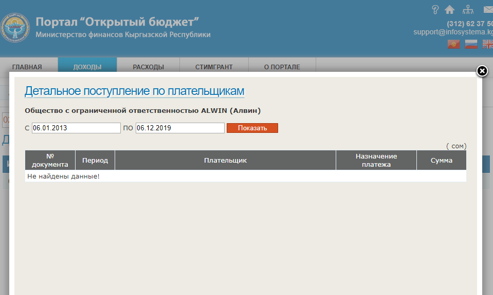The image size is (493, 295).
Task: Choose English via UK flag icon
Action: 487,45
